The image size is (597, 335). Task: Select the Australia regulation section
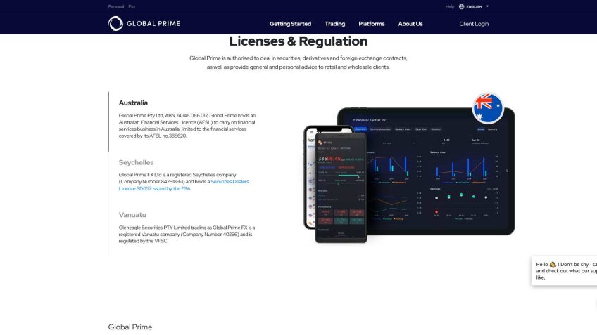coord(133,103)
